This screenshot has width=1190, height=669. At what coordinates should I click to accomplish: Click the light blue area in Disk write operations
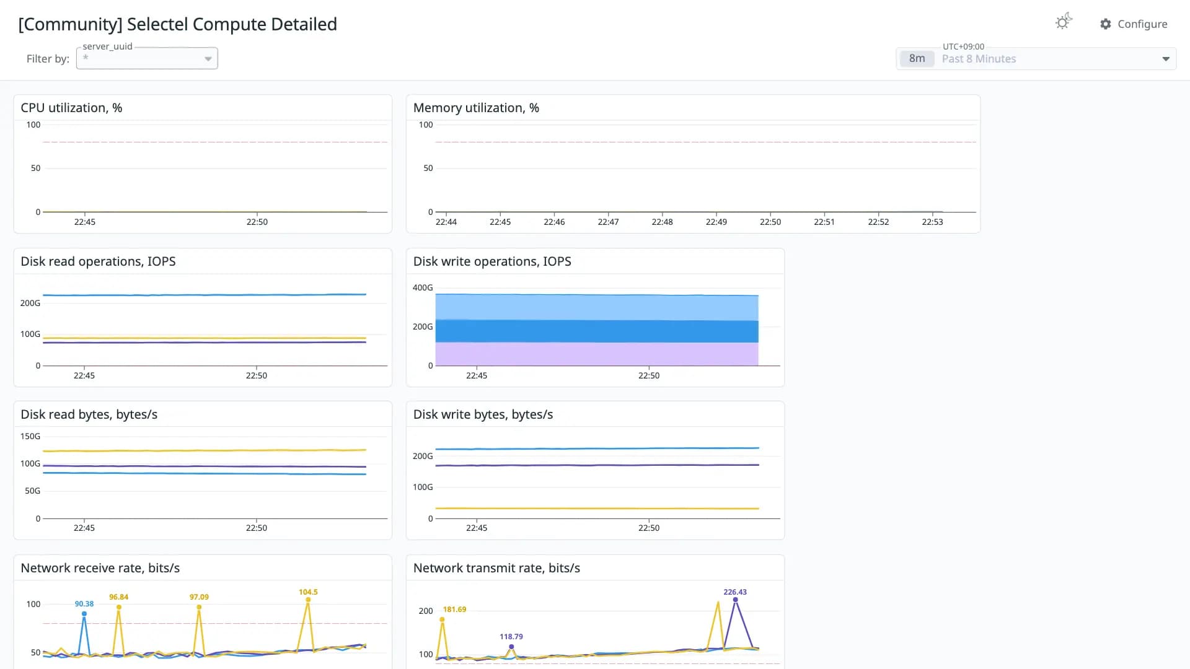coord(597,307)
